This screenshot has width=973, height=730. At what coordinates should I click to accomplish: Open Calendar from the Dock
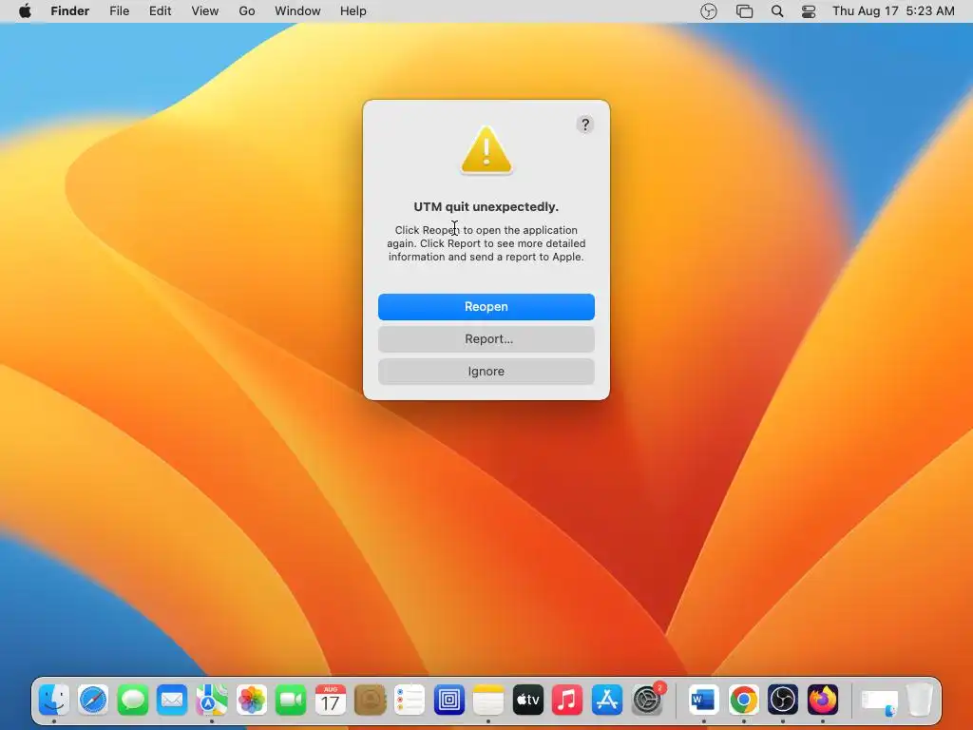point(330,701)
